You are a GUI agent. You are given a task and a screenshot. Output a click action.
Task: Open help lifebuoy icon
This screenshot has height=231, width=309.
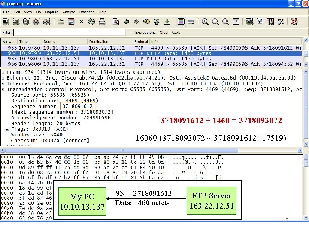[x=294, y=21]
